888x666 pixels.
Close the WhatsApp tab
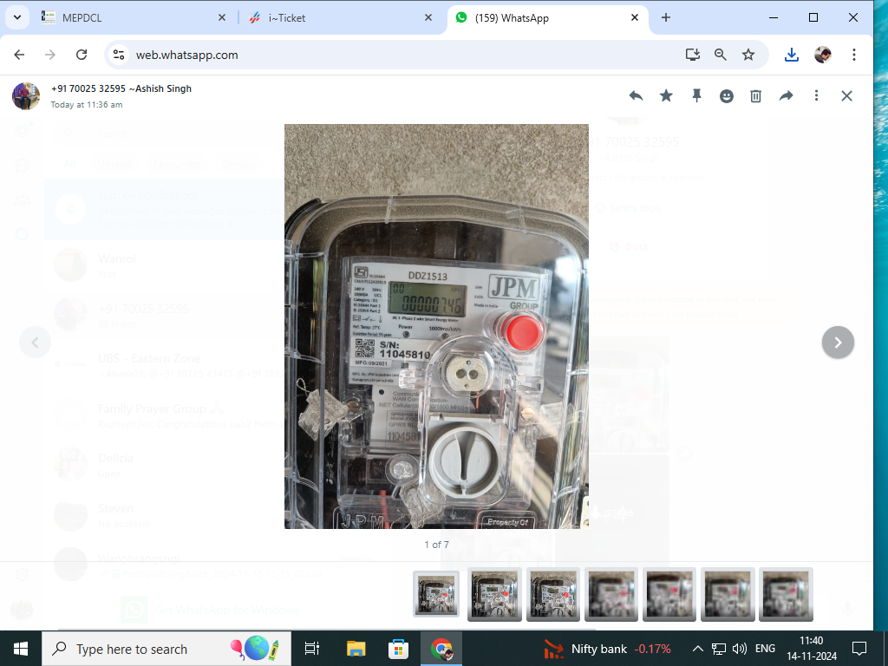click(635, 17)
